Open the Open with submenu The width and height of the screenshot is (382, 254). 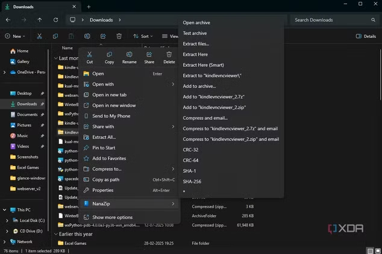tap(130, 84)
